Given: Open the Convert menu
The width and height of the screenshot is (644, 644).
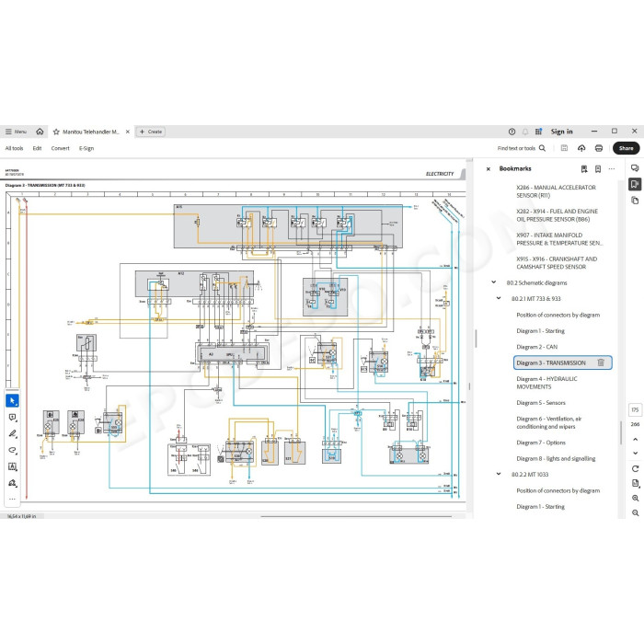Looking at the screenshot, I should click(x=60, y=148).
